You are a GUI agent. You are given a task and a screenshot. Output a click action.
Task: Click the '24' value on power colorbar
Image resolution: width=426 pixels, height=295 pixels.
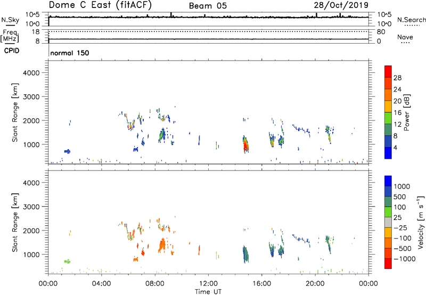pyautogui.click(x=397, y=89)
